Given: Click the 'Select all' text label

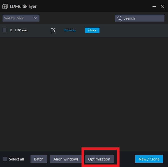Looking at the screenshot, I should click(x=16, y=159).
